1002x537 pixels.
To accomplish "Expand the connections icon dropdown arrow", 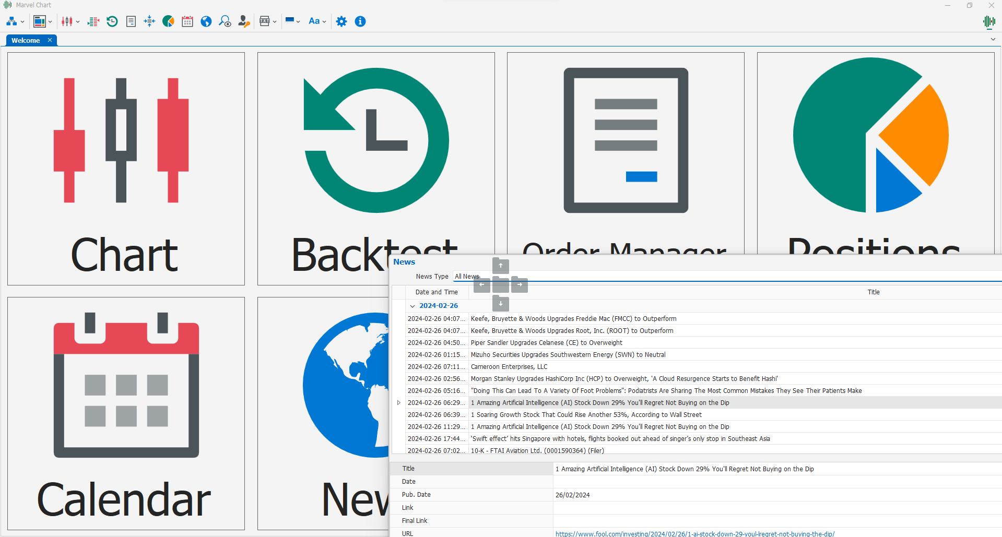I will (22, 22).
